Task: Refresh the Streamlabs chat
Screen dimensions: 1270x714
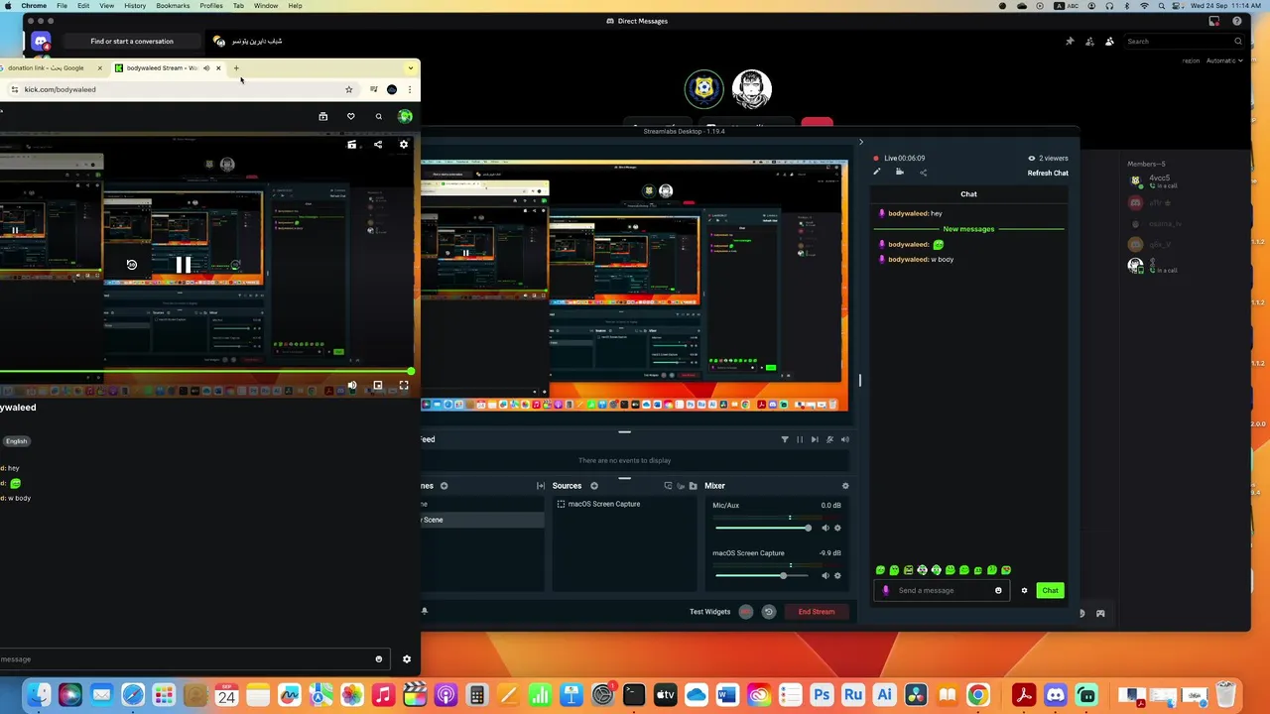Action: tap(1048, 174)
